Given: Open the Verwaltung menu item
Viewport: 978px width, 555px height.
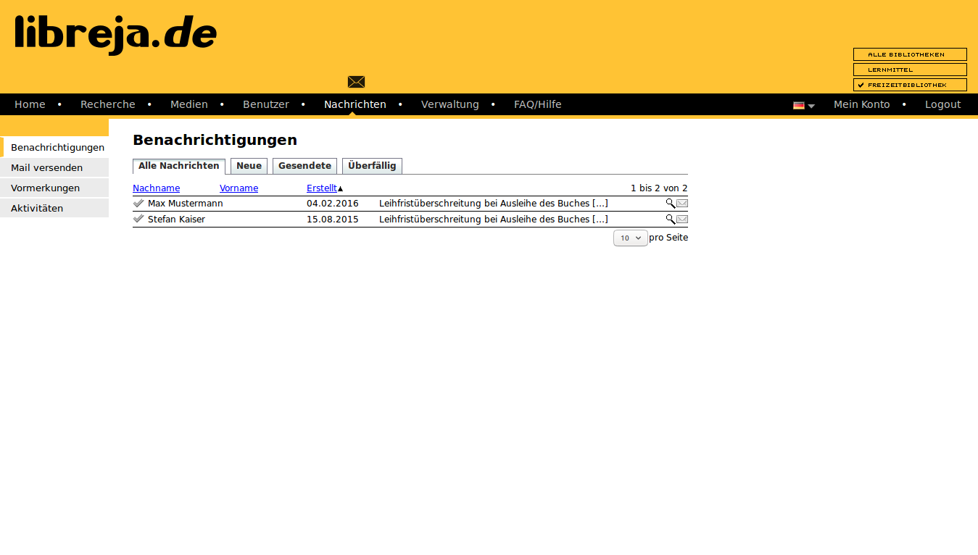Looking at the screenshot, I should [x=449, y=104].
